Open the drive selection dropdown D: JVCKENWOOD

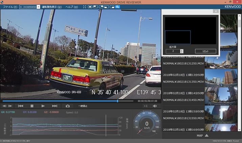point(30,7)
